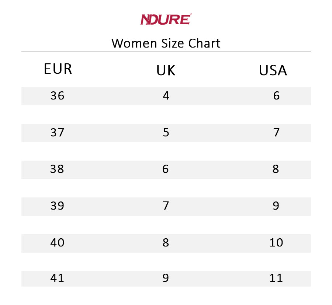The height and width of the screenshot is (305, 332).
Task: Click the Women Size Chart title
Action: tap(166, 43)
